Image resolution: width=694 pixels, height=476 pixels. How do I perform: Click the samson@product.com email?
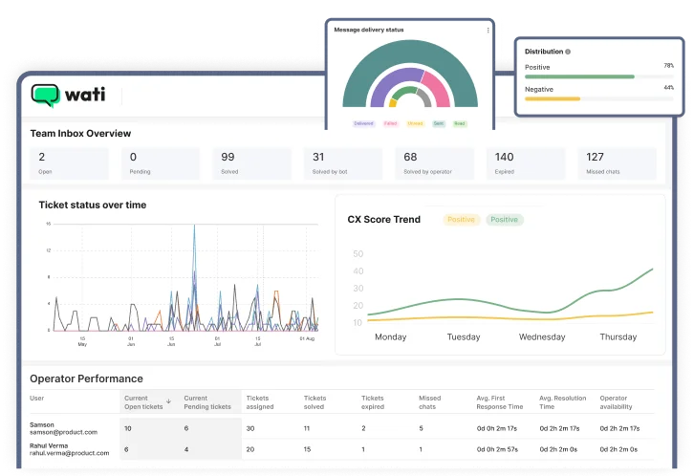click(63, 432)
